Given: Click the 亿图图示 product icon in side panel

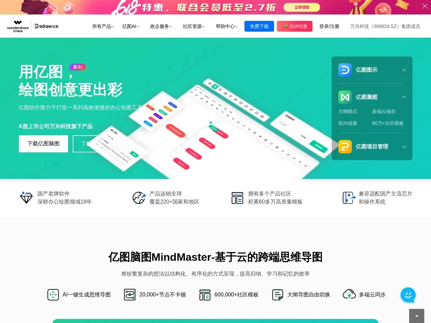Looking at the screenshot, I should tap(345, 70).
